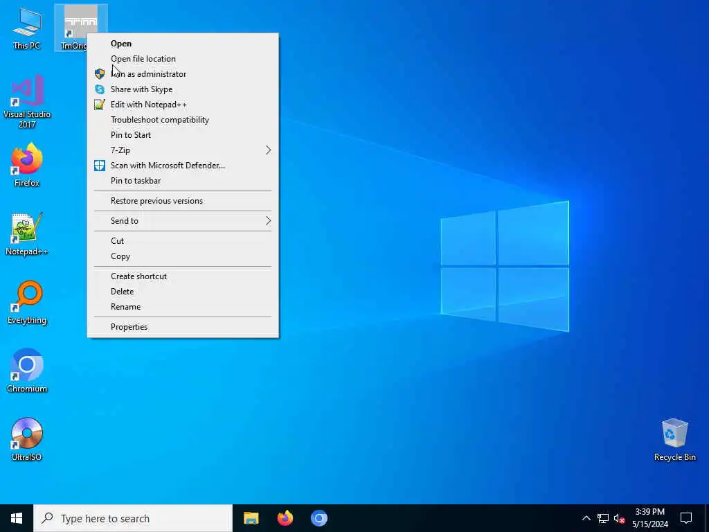Choose Open file location
Screen dimensions: 709x532
coord(183,59)
